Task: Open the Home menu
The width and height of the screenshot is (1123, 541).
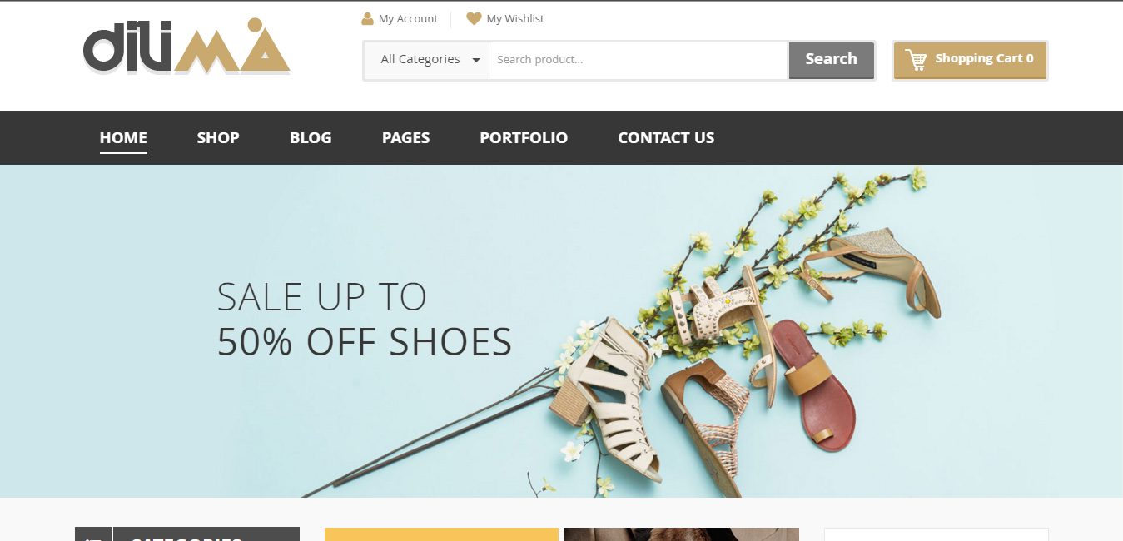Action: click(x=123, y=138)
